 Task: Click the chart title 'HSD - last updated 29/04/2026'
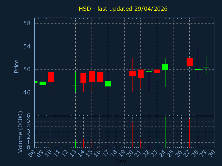[x=123, y=9]
